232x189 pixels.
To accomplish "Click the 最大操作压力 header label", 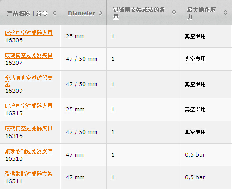I will (x=201, y=13).
